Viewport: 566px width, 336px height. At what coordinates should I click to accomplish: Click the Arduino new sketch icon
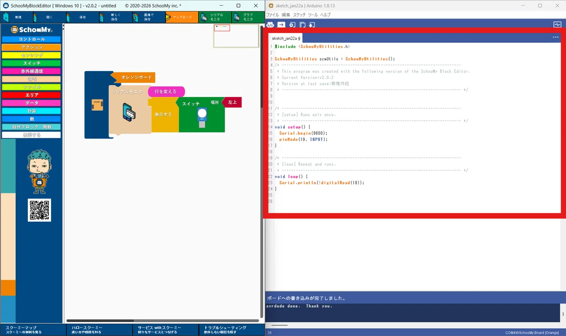pyautogui.click(x=292, y=25)
